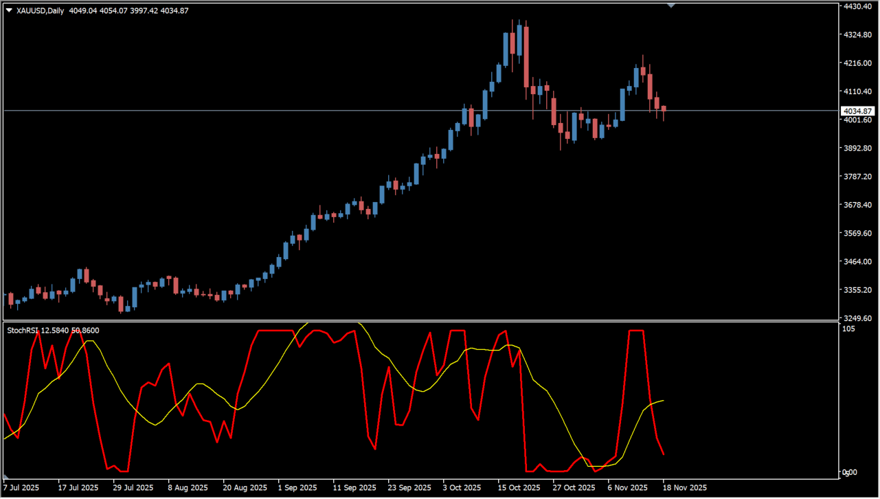
Task: Click the 4430.40 price scale label
Action: pos(857,6)
